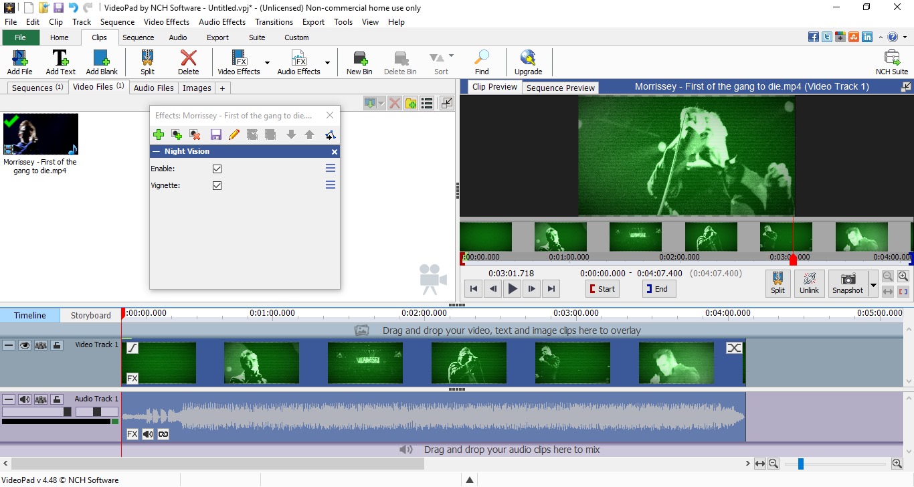Toggle lock on Audio Track 1
This screenshot has height=487, width=914.
click(x=57, y=399)
